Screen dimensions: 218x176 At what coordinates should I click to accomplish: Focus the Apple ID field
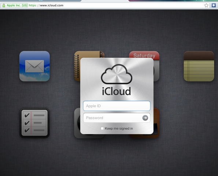click(x=117, y=106)
